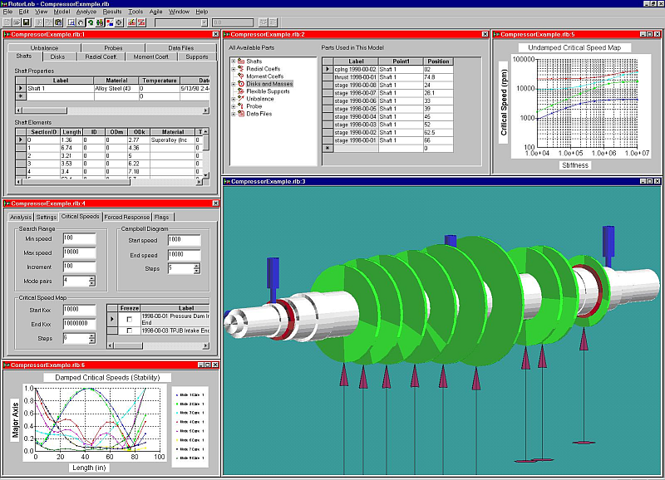This screenshot has width=665, height=480.
Task: Switch to the Supports tab
Action: point(197,56)
